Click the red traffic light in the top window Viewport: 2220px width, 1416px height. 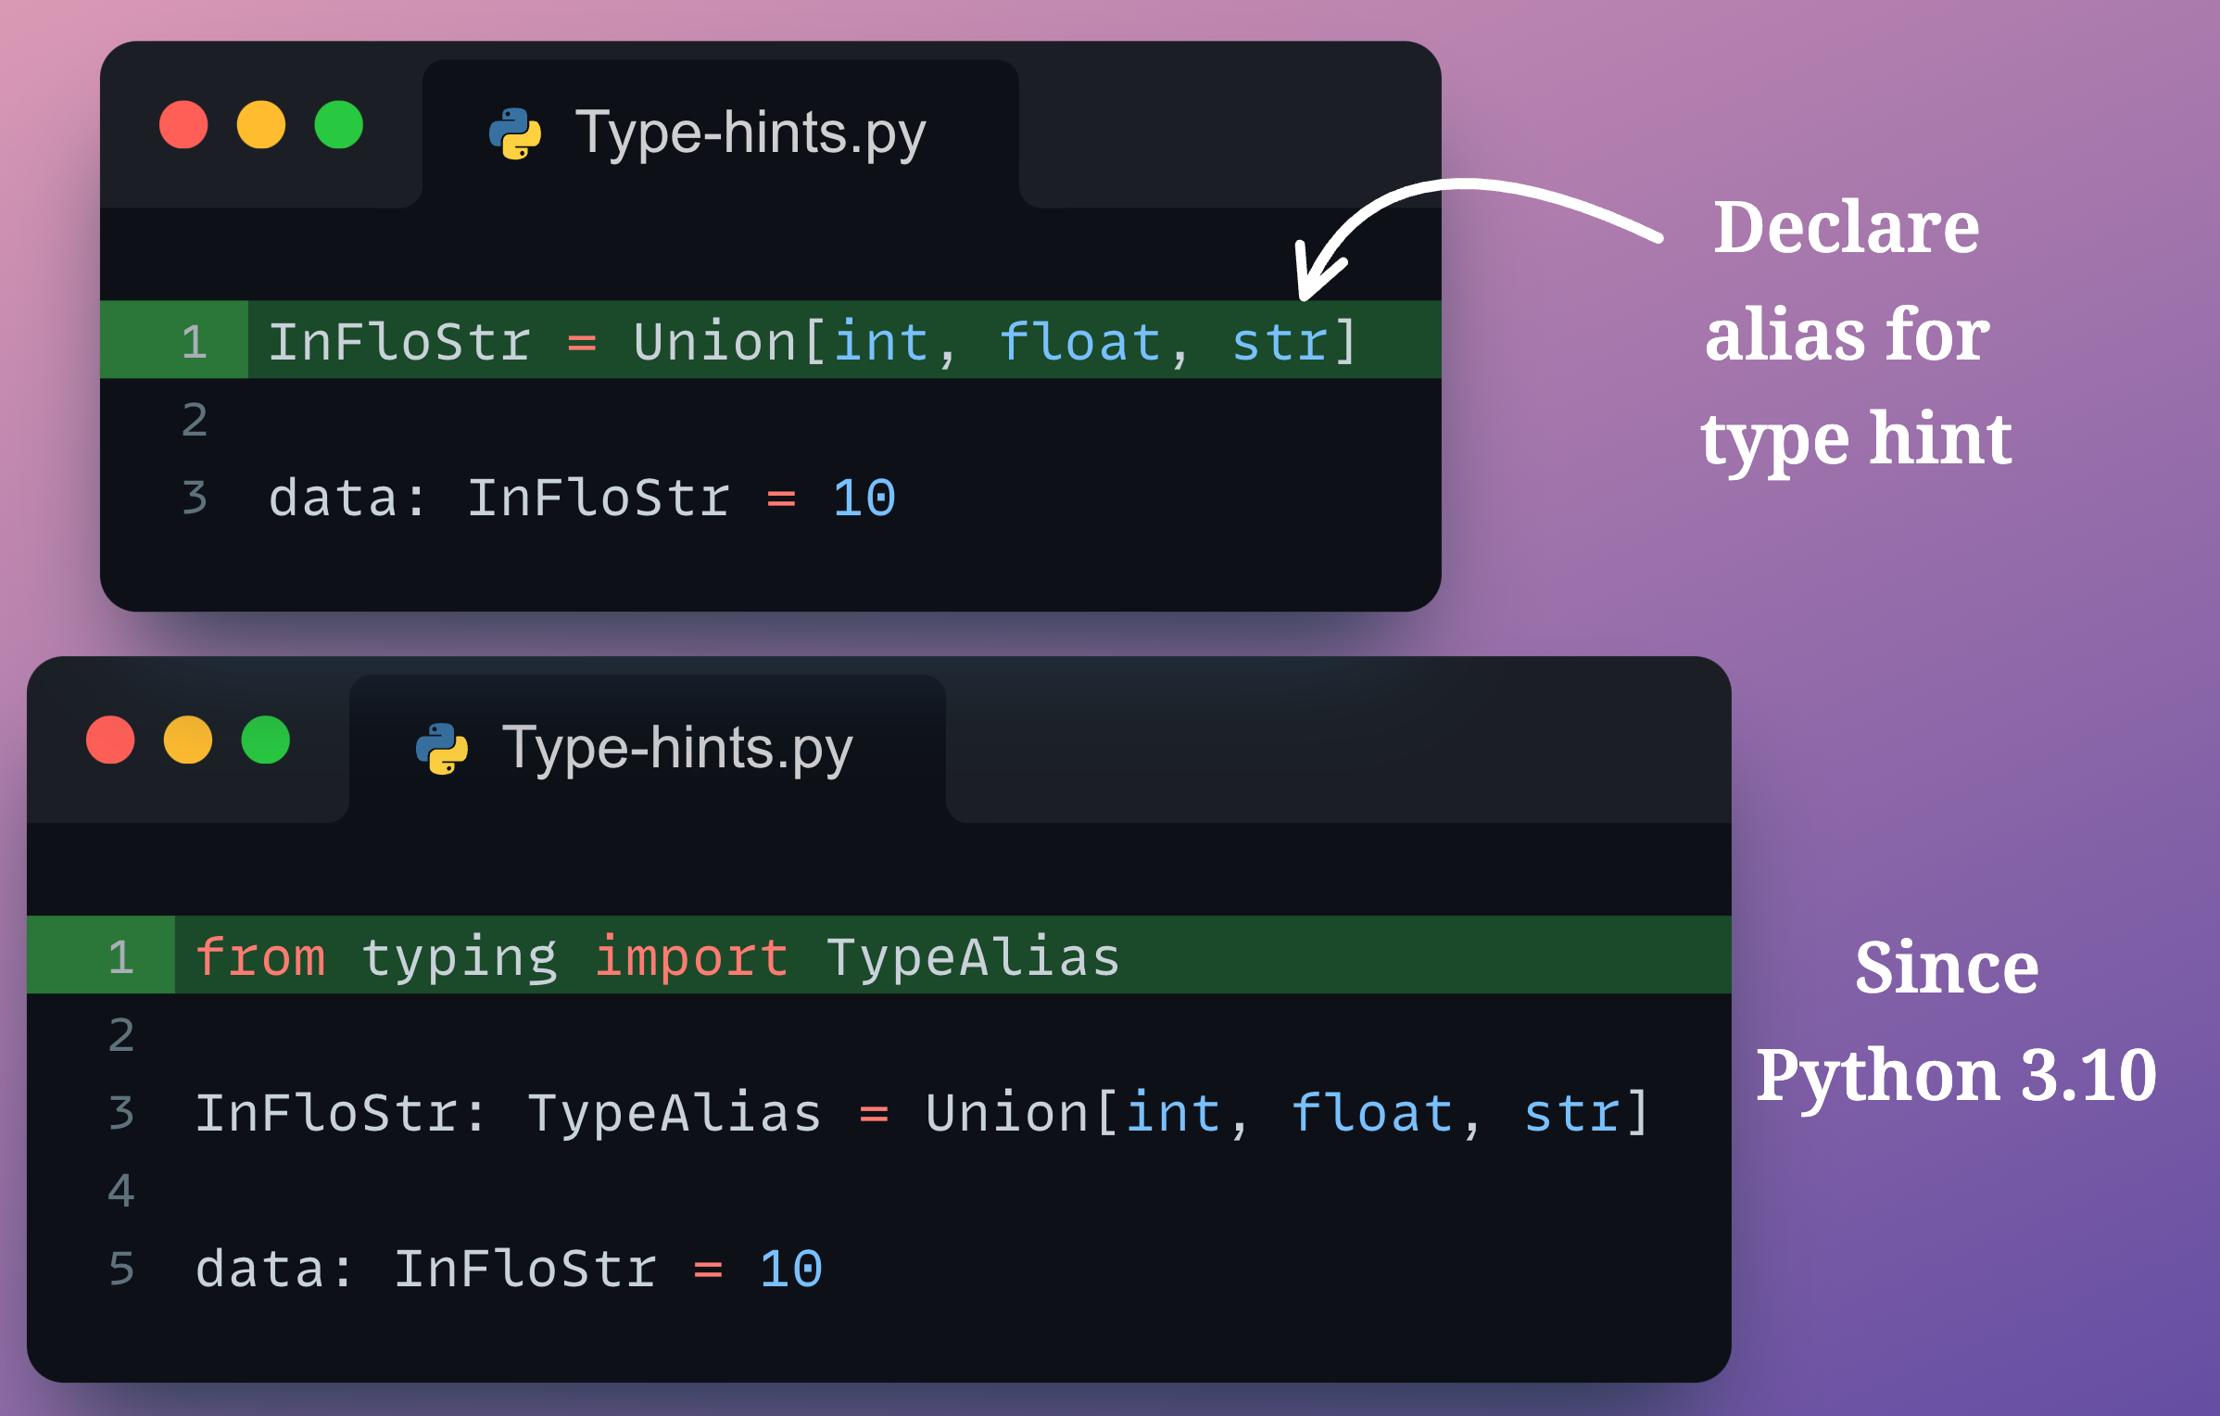click(x=183, y=126)
